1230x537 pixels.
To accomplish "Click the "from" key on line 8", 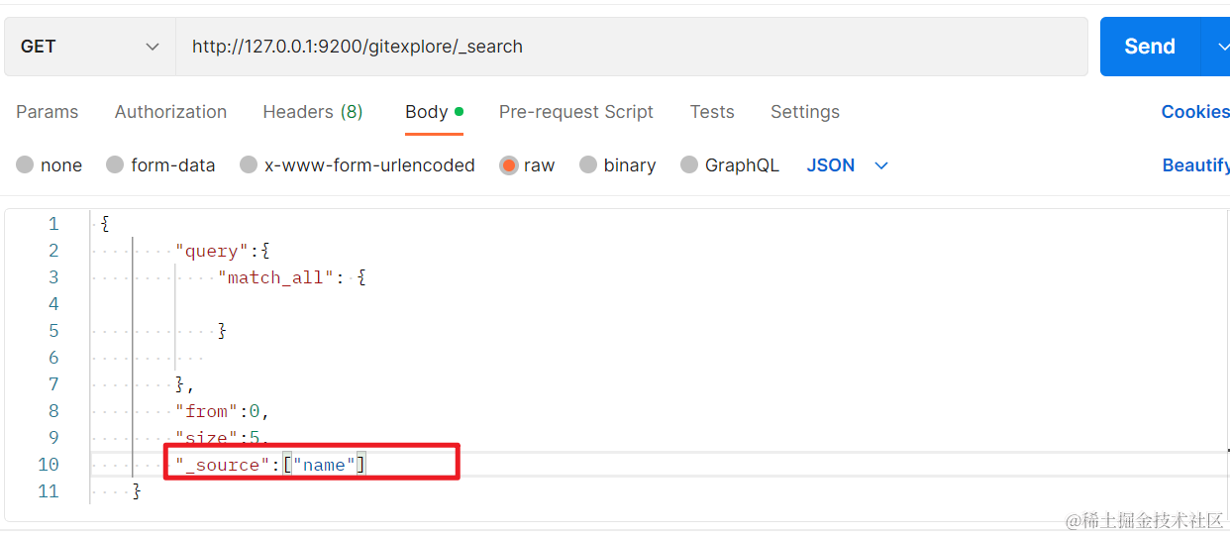I will (207, 411).
